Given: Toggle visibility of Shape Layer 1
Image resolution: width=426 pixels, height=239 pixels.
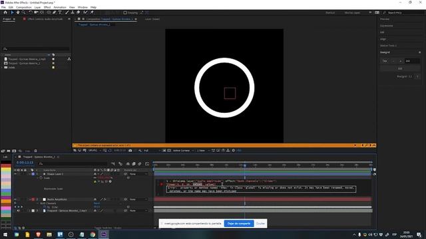Looking at the screenshot, I should (x=15, y=174).
